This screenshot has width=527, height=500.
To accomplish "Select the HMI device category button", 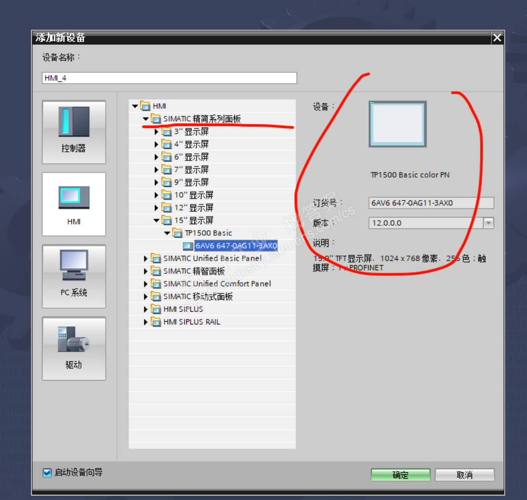I will 74,204.
